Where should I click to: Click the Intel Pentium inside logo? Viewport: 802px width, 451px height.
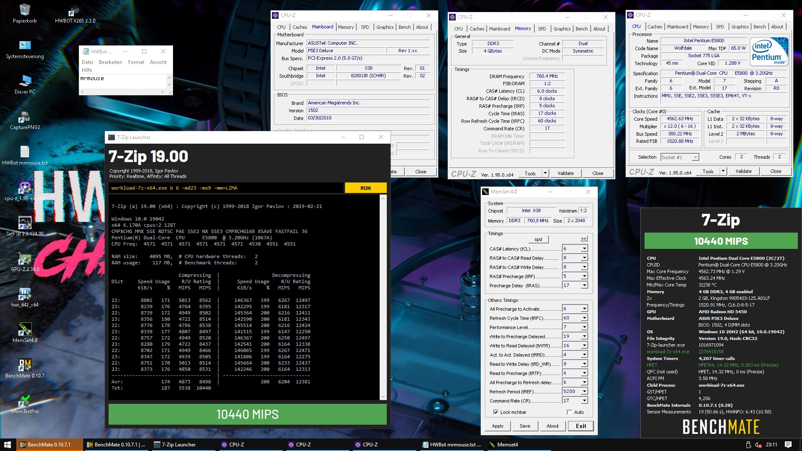pos(769,52)
